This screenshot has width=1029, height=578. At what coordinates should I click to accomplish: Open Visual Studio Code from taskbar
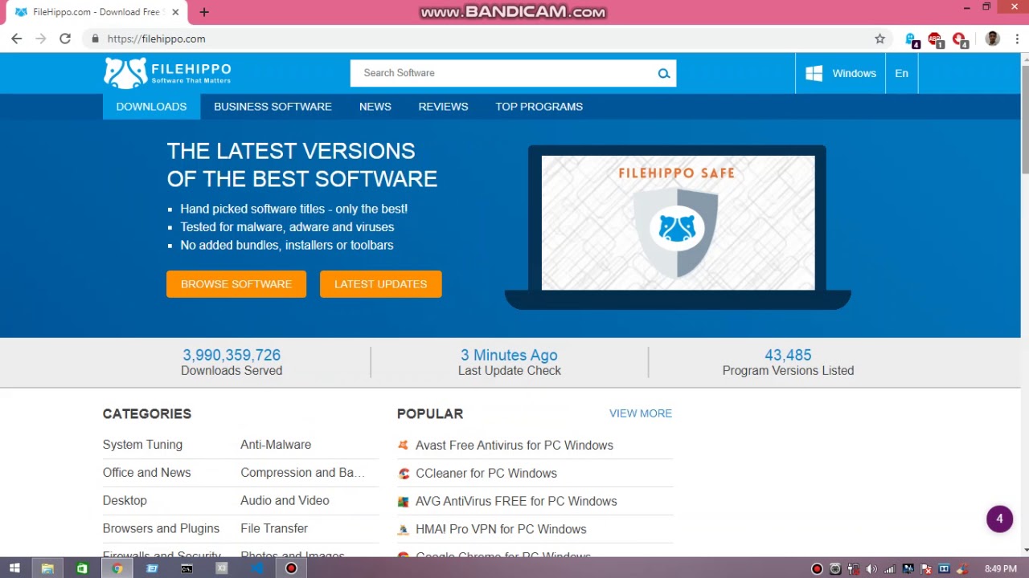point(256,568)
